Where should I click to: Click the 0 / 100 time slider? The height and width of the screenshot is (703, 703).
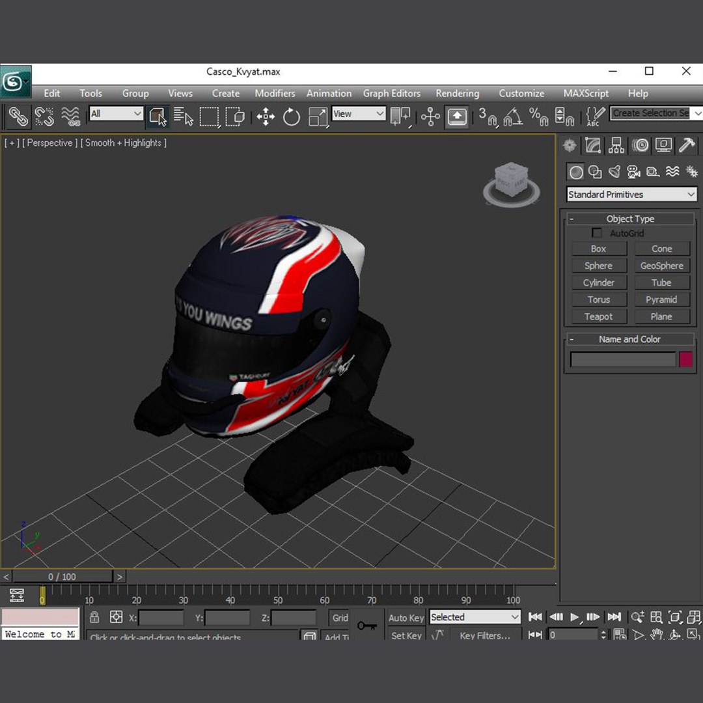coord(62,577)
